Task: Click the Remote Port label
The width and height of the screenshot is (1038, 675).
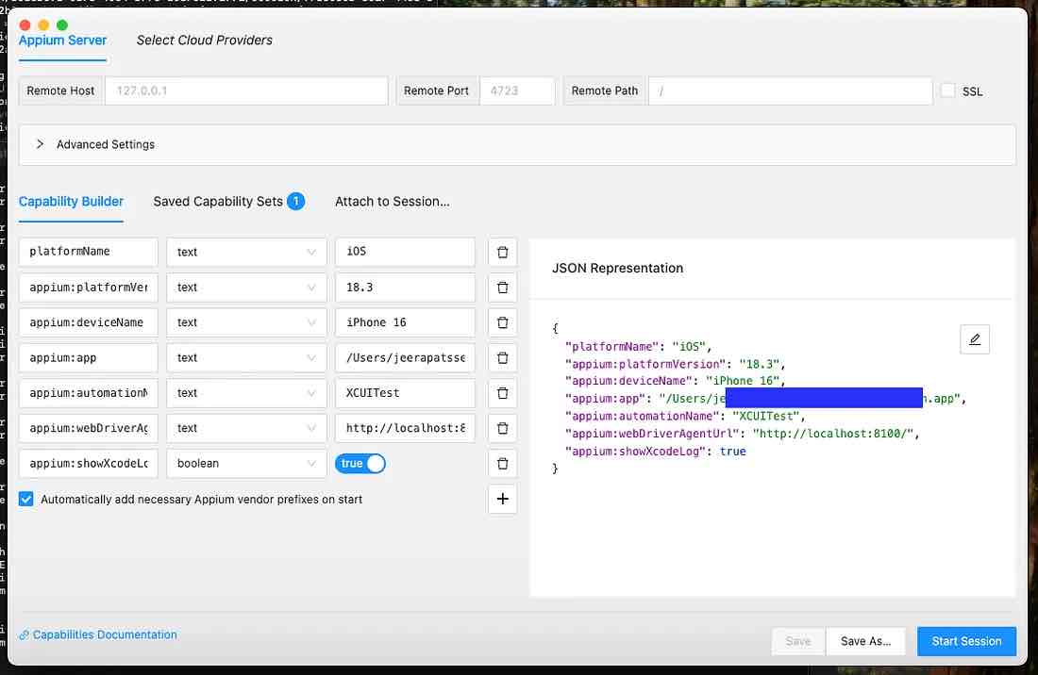Action: (436, 91)
